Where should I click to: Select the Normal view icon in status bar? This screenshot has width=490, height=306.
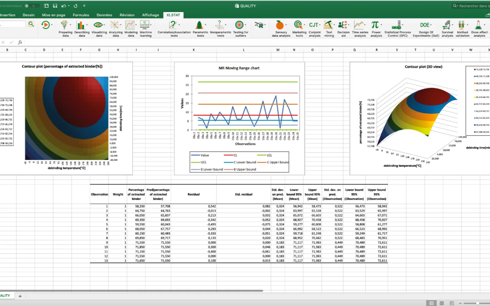pyautogui.click(x=431, y=303)
